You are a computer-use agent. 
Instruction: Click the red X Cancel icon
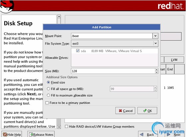tap(120, 110)
